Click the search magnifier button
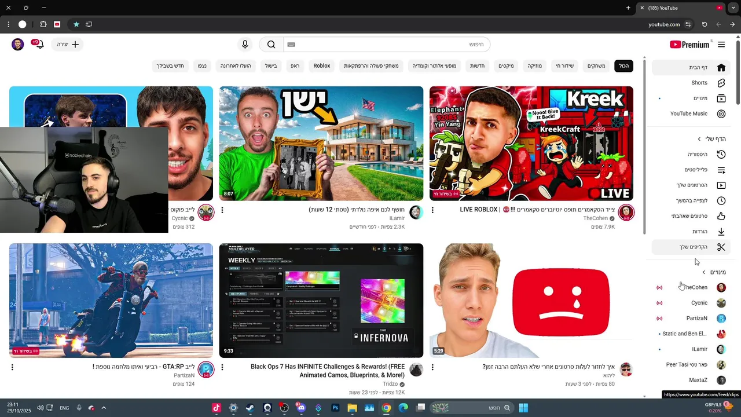This screenshot has width=741, height=417. click(x=272, y=45)
